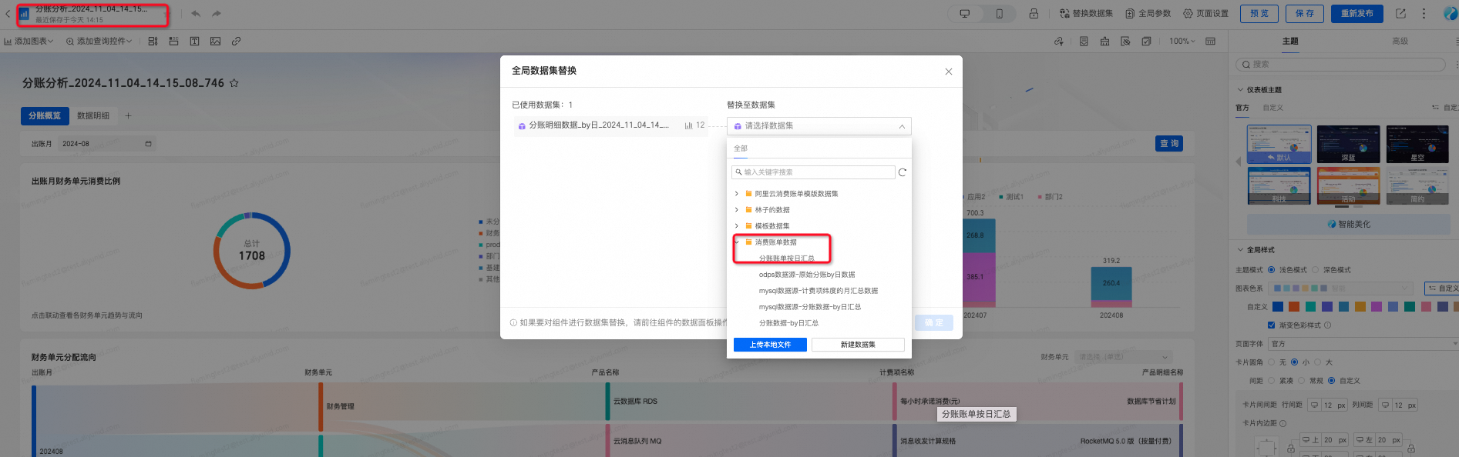Choose 小 for card corner radius
This screenshot has height=457, width=1459.
pyautogui.click(x=1294, y=362)
